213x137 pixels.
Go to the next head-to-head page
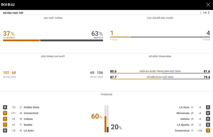point(209,13)
